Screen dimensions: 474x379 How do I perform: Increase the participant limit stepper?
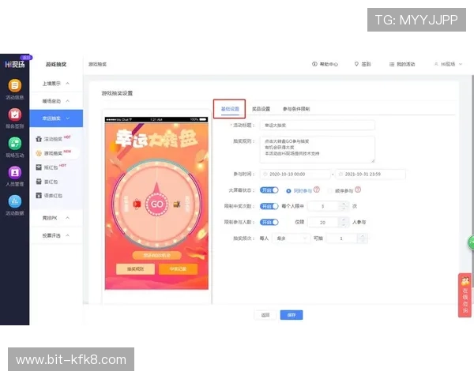[x=344, y=220]
